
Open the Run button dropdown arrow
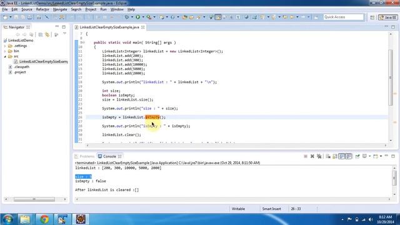(x=143, y=17)
